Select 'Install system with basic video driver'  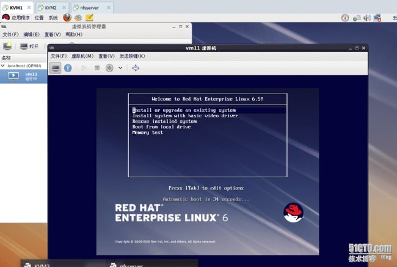185,115
